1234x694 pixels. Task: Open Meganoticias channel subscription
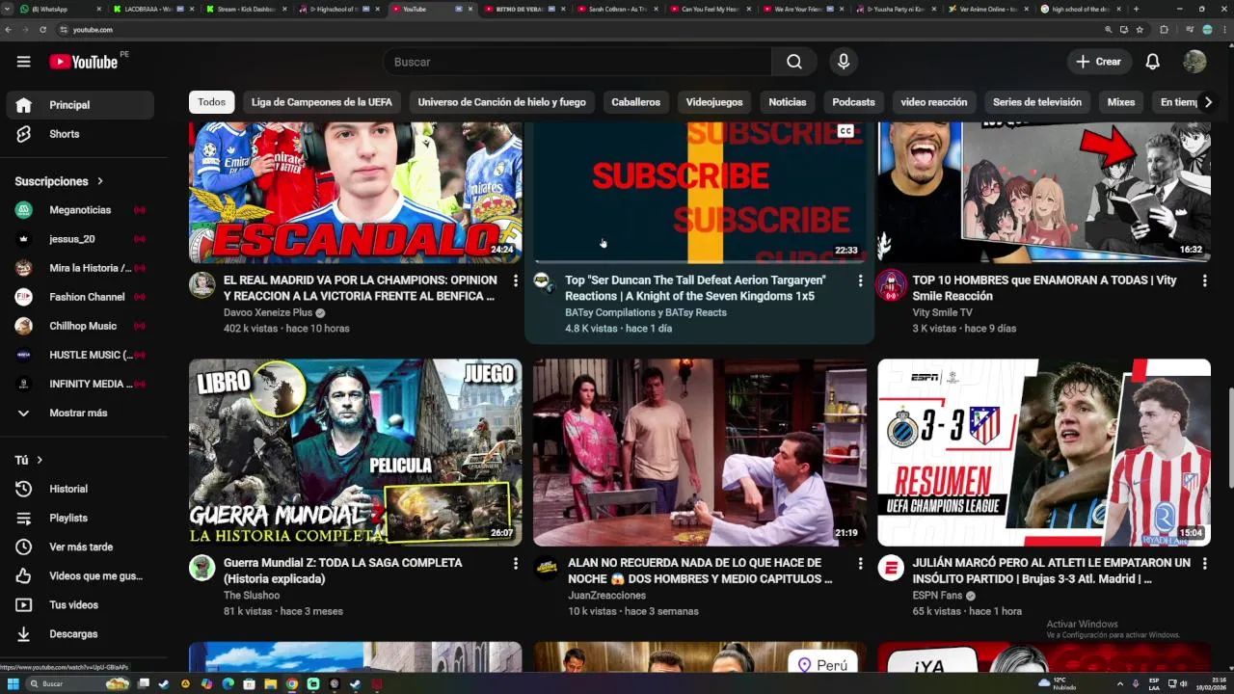click(80, 210)
